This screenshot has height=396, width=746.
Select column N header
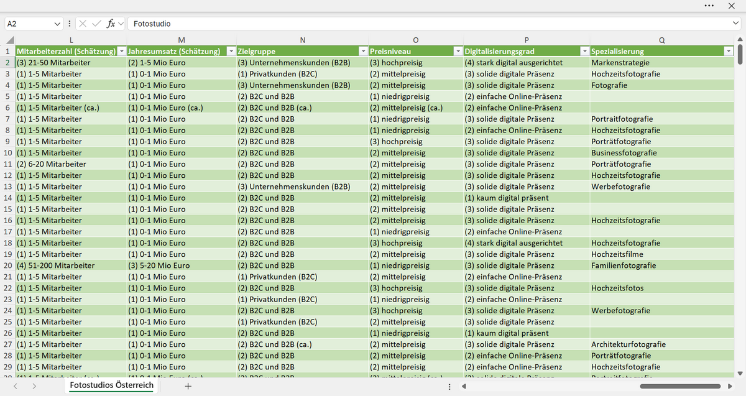click(x=302, y=40)
